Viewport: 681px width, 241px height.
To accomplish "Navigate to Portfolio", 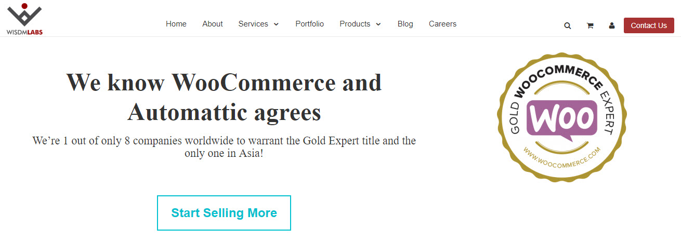I will [310, 24].
